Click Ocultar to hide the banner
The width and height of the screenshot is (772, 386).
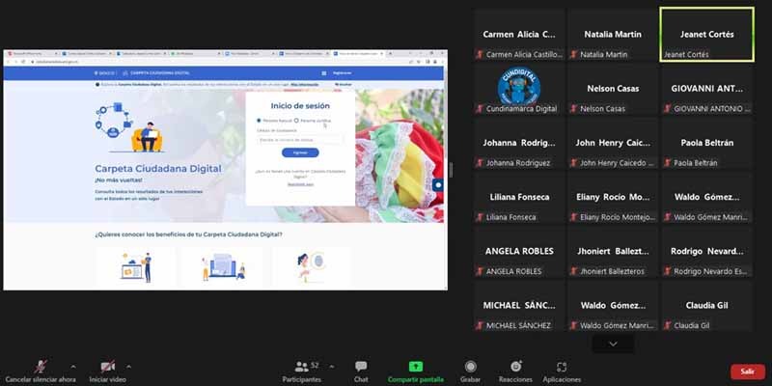coord(344,85)
